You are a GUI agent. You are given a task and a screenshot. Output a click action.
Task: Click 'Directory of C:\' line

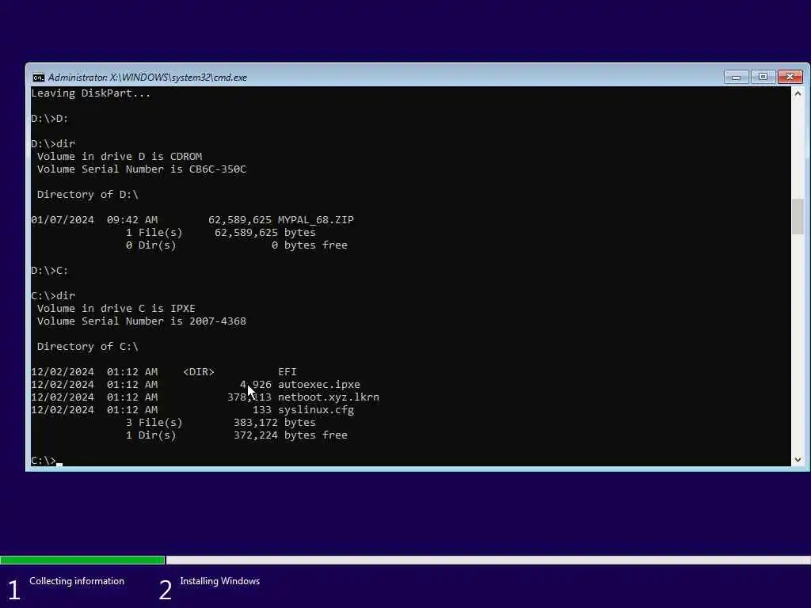pos(87,347)
